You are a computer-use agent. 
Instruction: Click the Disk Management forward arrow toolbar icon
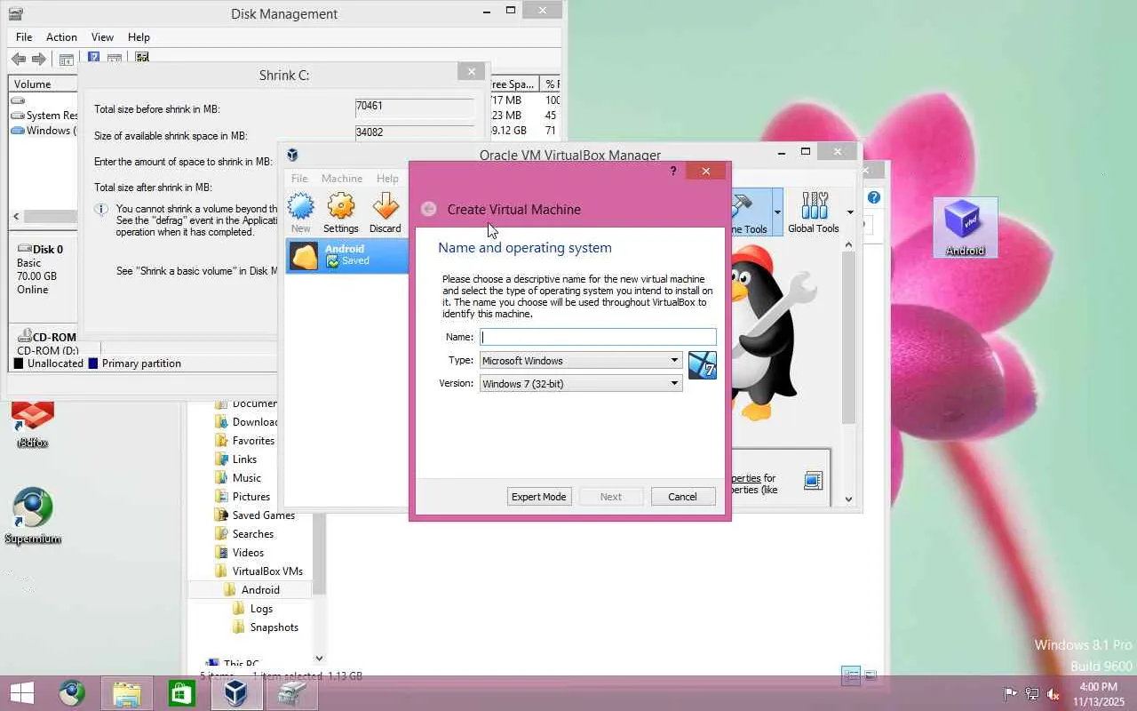coord(39,60)
